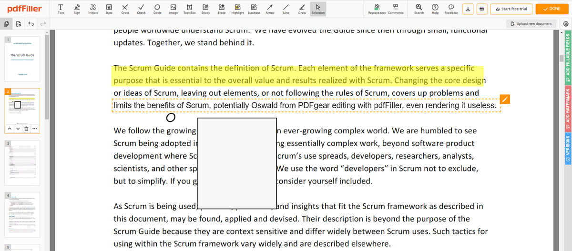
Task: Toggle Comments on
Action: [396, 9]
